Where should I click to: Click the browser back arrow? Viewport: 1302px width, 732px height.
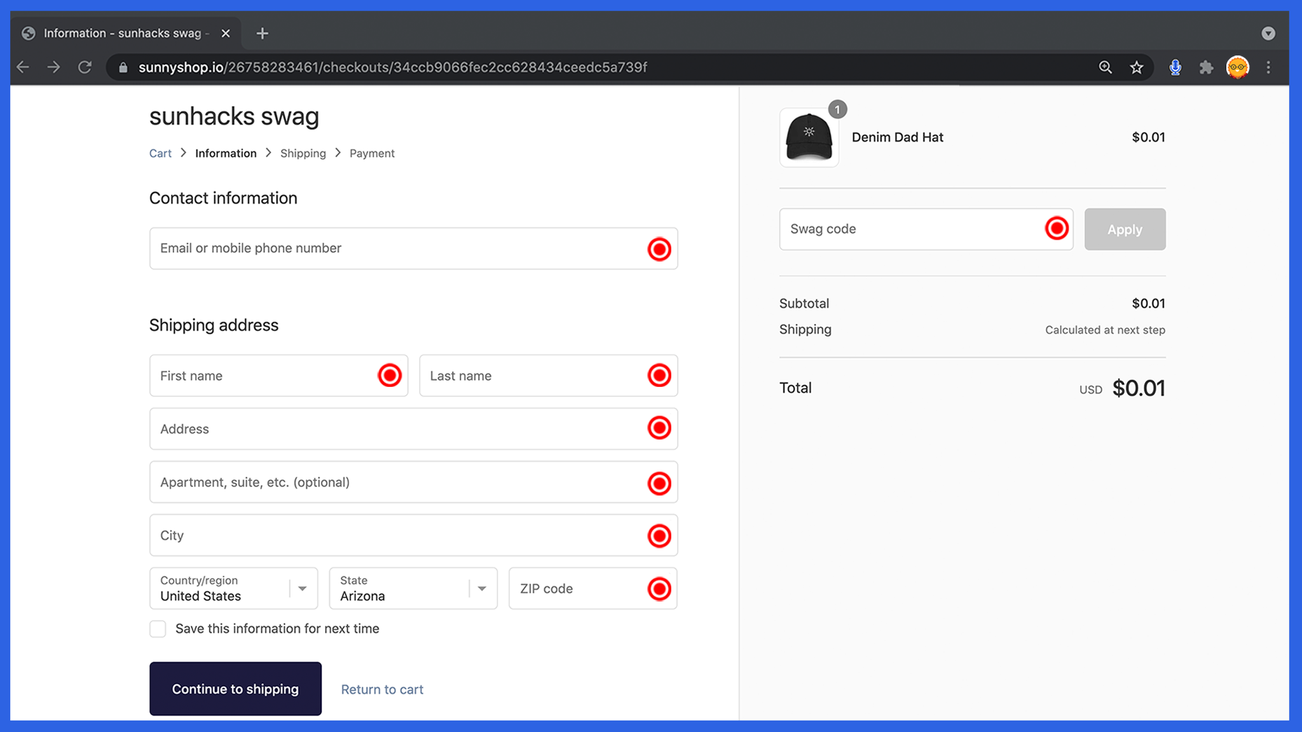tap(23, 67)
